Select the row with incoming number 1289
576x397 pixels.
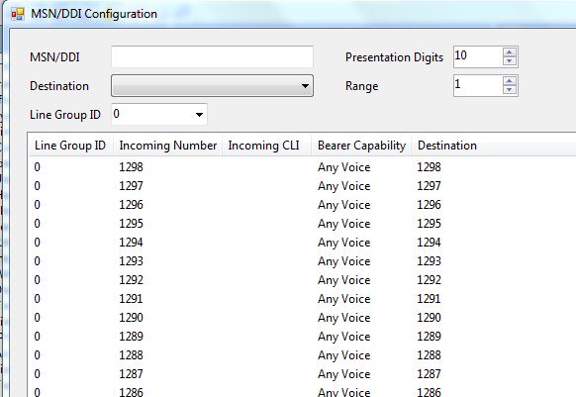coord(302,337)
